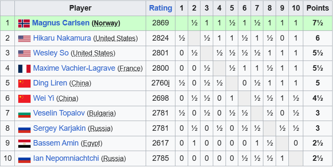Click the France flag icon
The height and width of the screenshot is (168, 333).
click(x=25, y=69)
